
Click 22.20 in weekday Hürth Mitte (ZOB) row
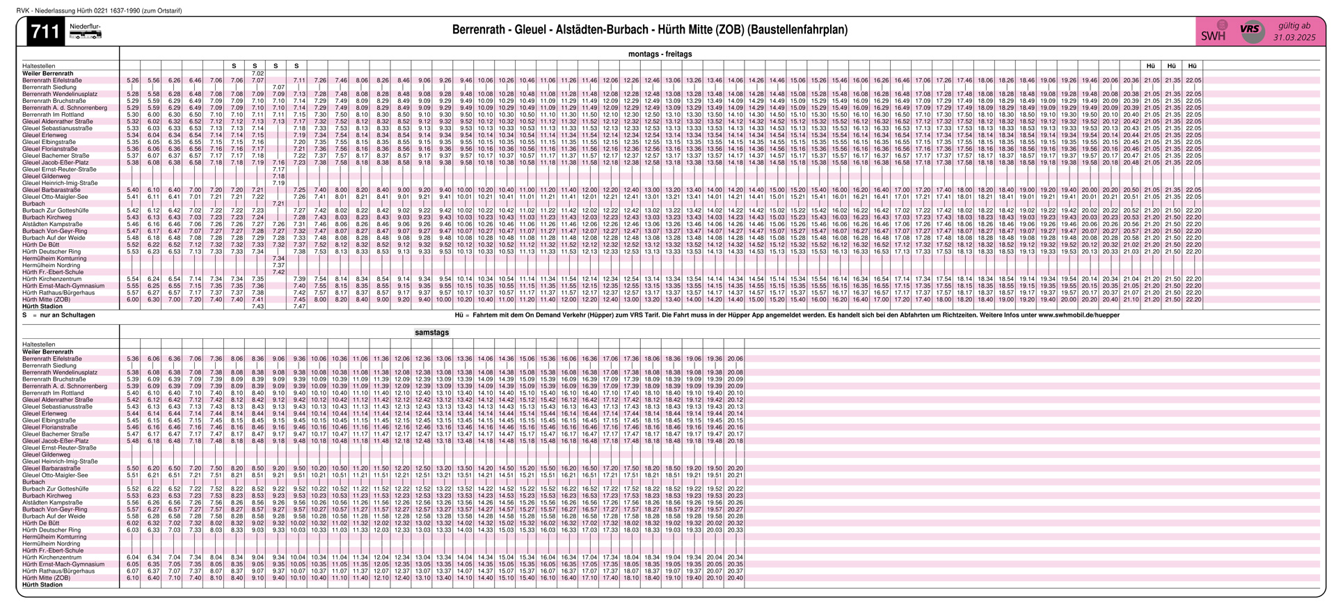[x=1193, y=300]
